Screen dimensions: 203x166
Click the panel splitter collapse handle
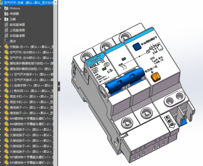[59, 86]
